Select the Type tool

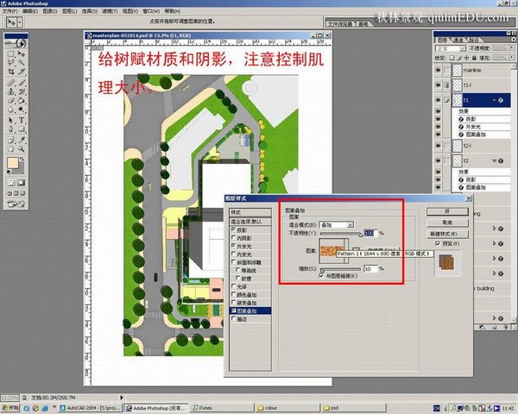(22, 120)
